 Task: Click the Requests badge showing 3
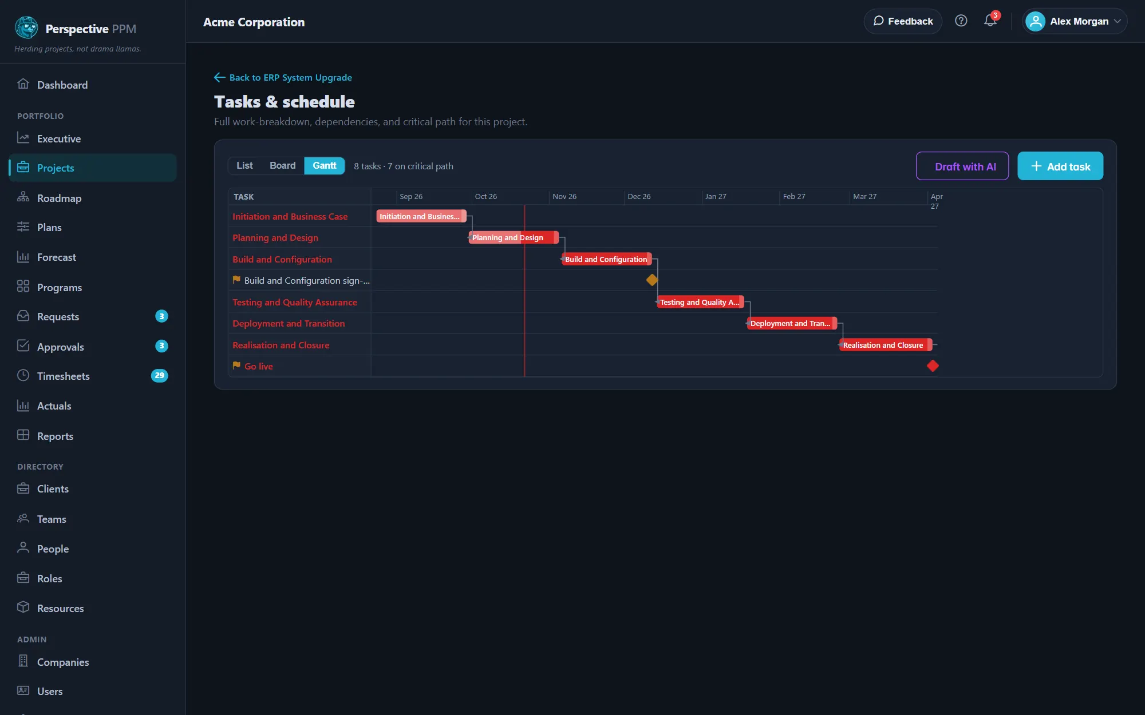[161, 316]
